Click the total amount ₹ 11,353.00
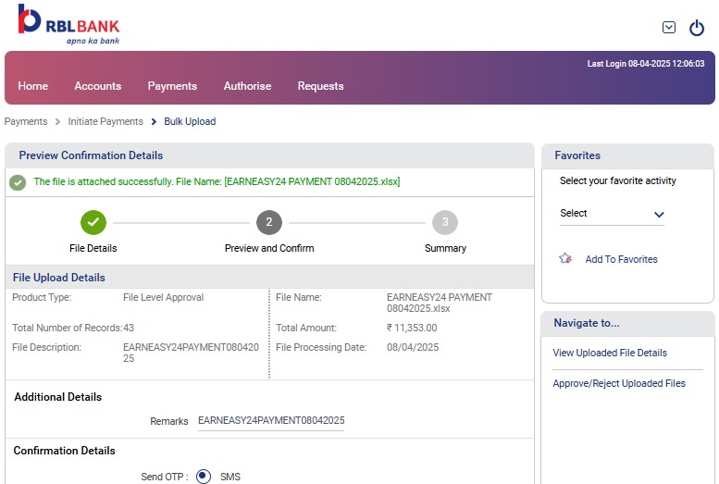Image resolution: width=719 pixels, height=484 pixels. point(412,328)
